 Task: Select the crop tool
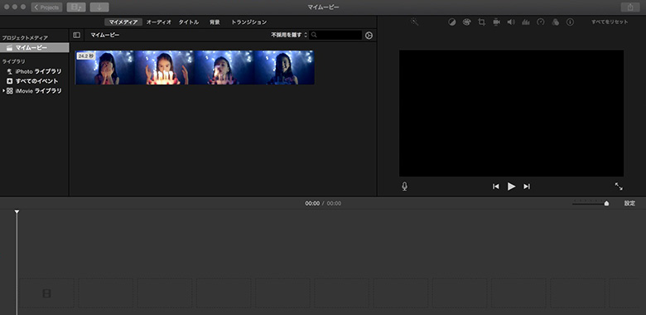coord(481,22)
